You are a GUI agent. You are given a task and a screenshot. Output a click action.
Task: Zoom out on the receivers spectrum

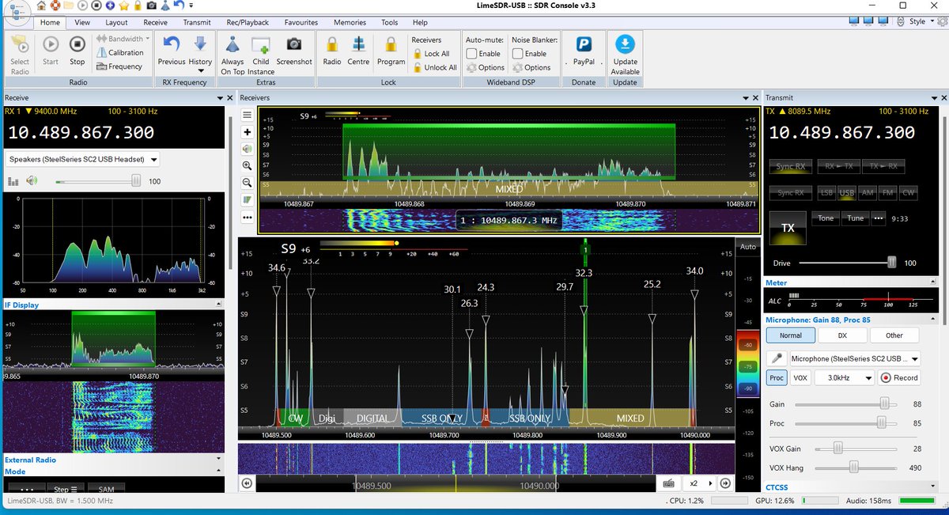pos(248,183)
